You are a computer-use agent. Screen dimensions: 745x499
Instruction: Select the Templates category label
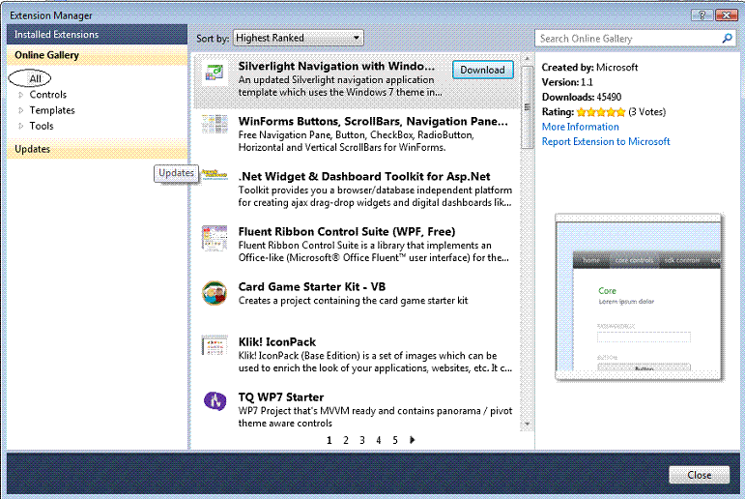tap(52, 110)
